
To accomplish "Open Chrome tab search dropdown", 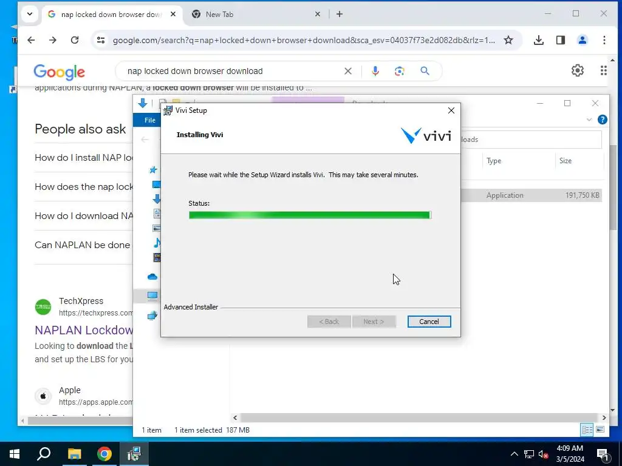I will pos(30,15).
